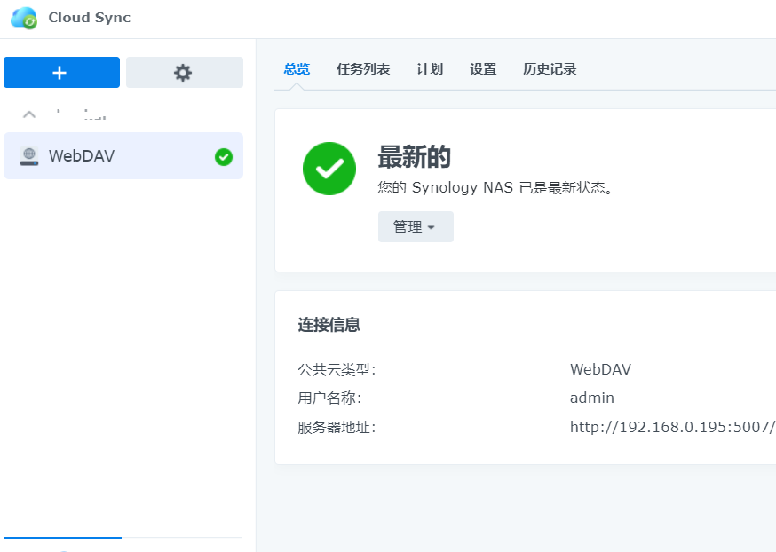This screenshot has height=552, width=776.
Task: Select the WebDAV connection in sidebar
Action: [123, 156]
